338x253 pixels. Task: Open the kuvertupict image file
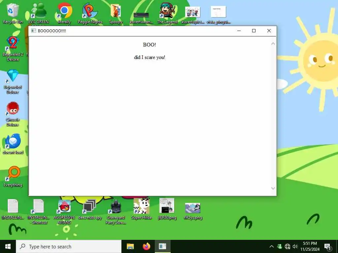tap(193, 15)
